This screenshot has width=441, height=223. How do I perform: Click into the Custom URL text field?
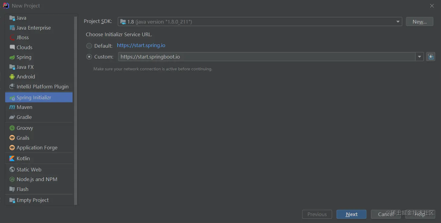267,57
